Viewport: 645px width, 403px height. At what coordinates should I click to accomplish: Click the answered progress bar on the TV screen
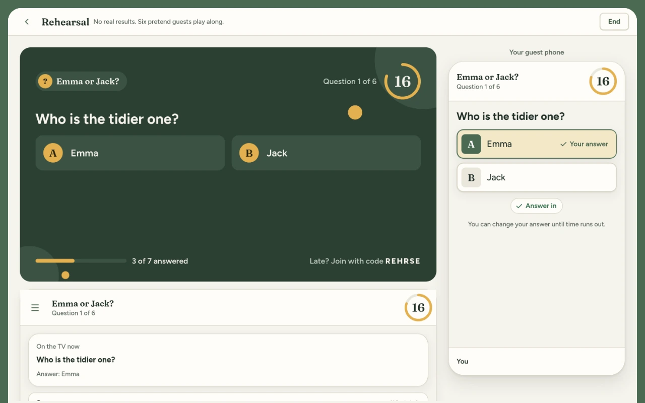(81, 261)
